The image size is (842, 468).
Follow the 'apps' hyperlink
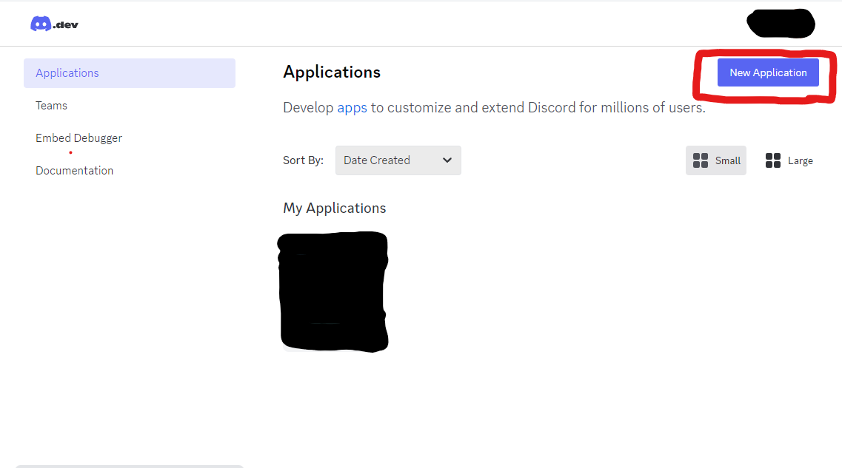(x=352, y=108)
